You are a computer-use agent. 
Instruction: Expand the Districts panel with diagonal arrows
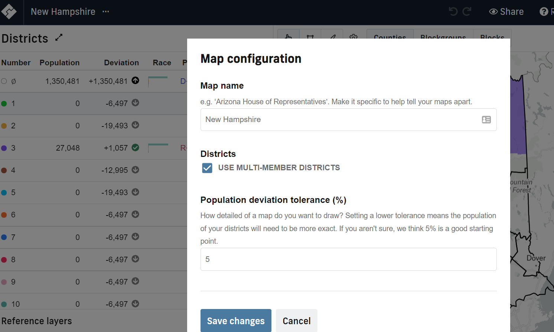(x=58, y=37)
